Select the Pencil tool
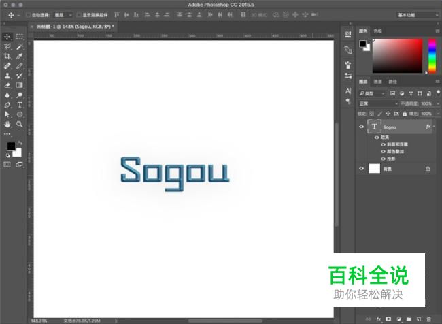Screen dimensions: 442x324 [x=20, y=66]
